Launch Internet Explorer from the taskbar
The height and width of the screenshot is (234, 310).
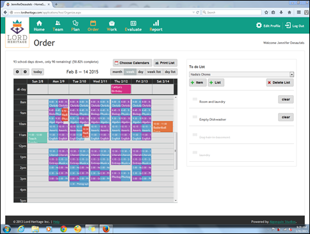pos(21,229)
